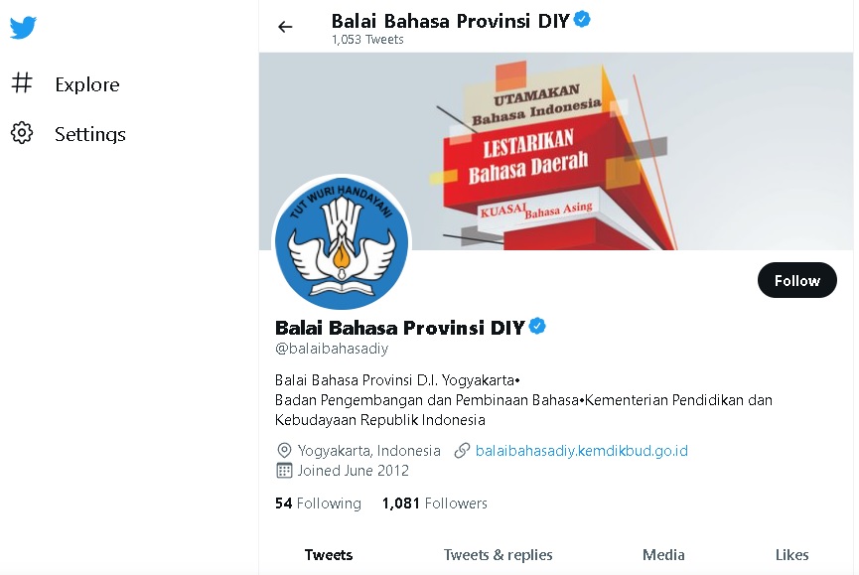Switch to the Likes tab
Screen dimensions: 859x575
(791, 555)
